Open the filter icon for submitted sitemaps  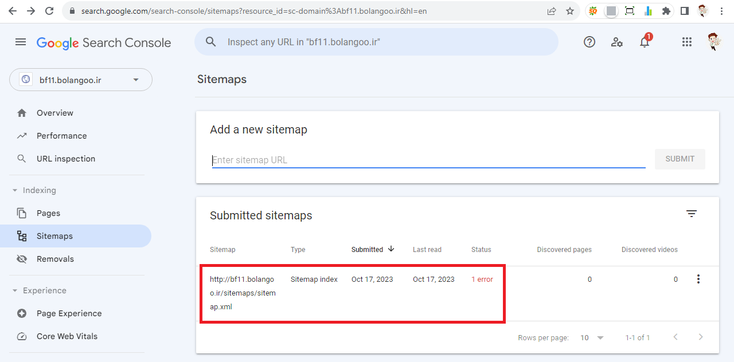[x=692, y=214]
